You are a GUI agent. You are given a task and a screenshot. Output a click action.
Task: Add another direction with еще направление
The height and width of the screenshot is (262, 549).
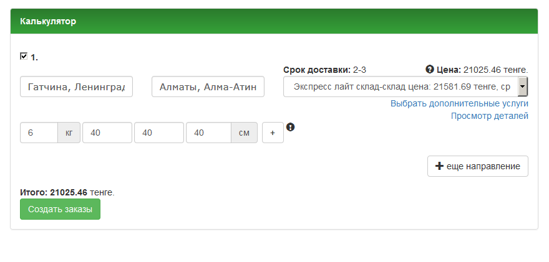[477, 166]
